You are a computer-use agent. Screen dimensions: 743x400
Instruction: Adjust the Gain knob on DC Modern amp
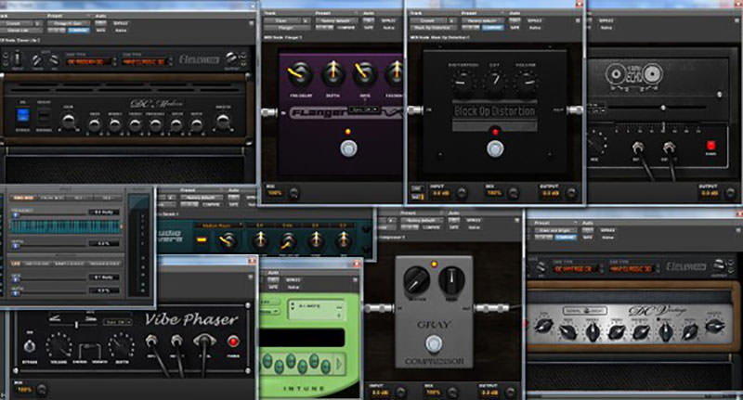coord(69,122)
